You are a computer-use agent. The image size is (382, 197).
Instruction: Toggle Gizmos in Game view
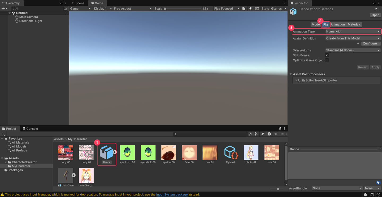point(276,8)
